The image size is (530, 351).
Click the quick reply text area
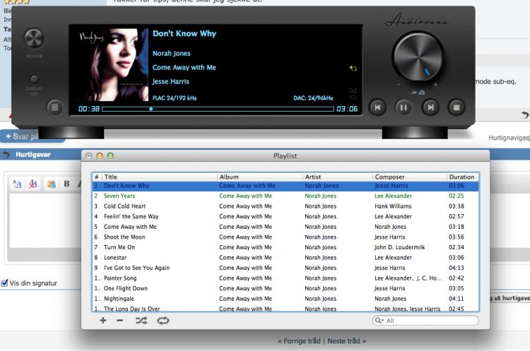pyautogui.click(x=45, y=220)
